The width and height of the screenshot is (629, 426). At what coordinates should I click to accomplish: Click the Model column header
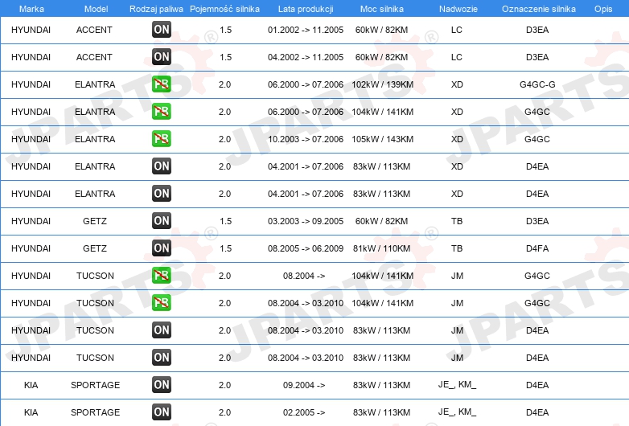(x=96, y=9)
